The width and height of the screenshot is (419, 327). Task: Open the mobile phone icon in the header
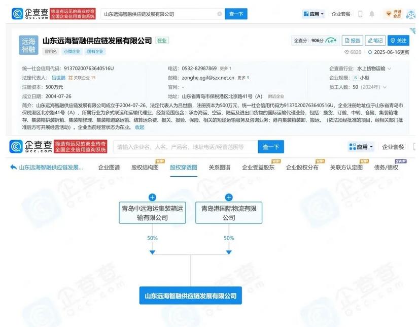[x=360, y=14]
